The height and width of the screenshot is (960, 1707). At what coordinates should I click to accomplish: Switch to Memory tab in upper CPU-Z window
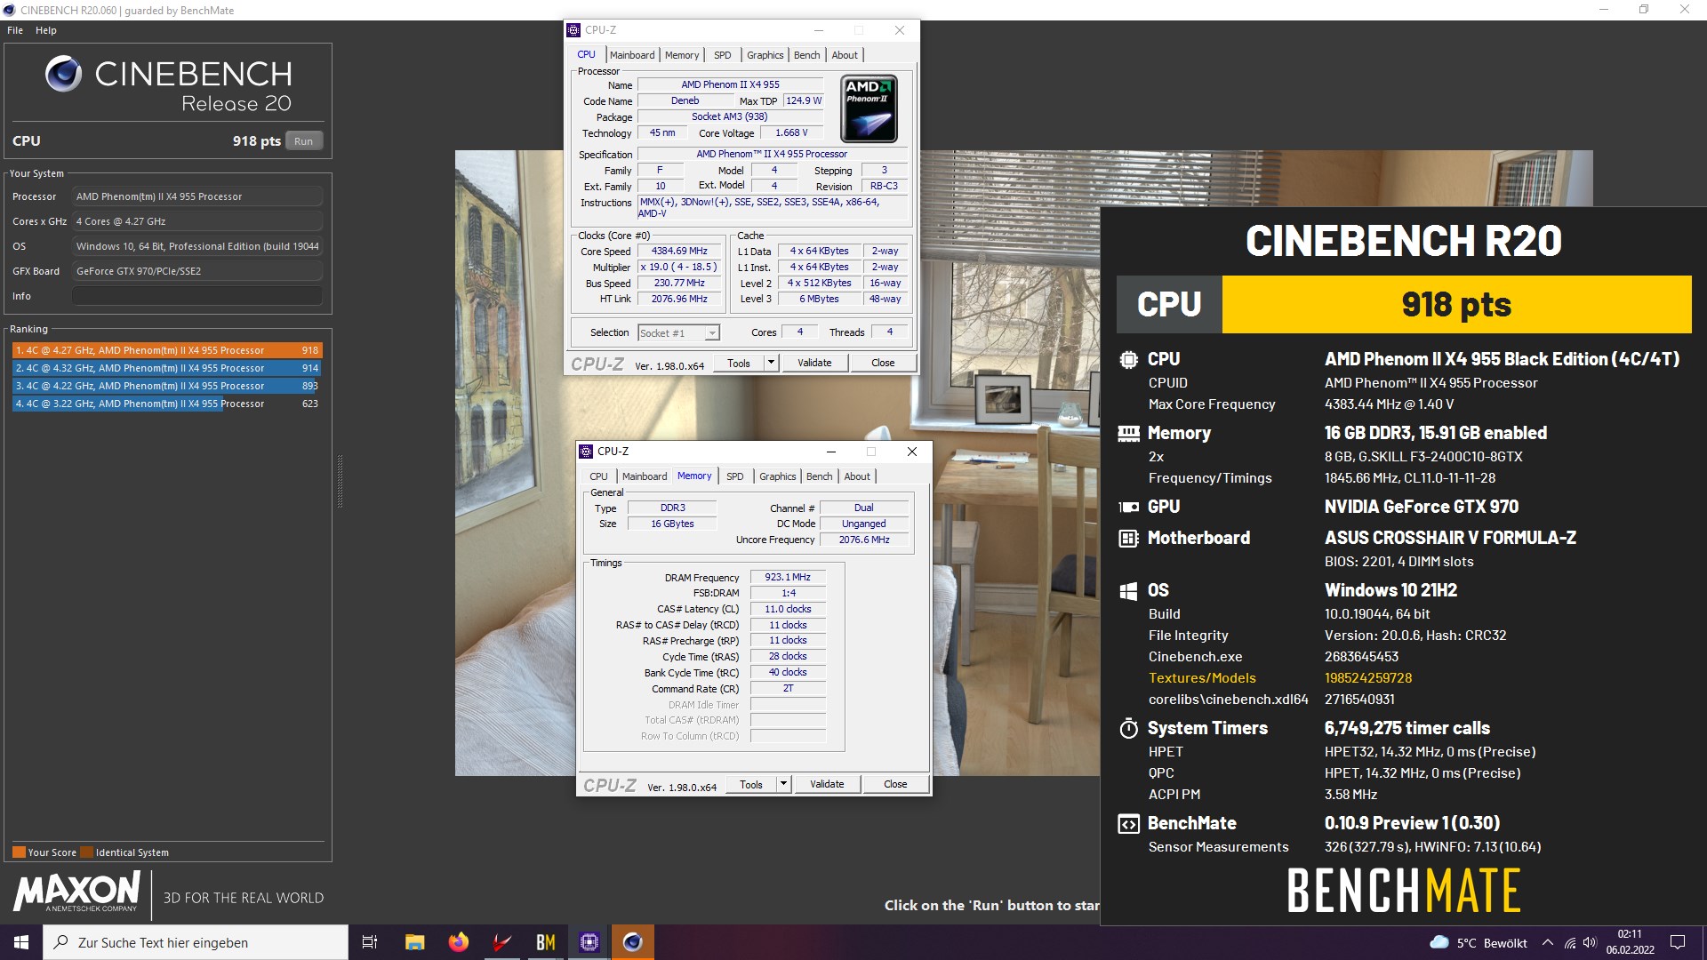coord(682,55)
